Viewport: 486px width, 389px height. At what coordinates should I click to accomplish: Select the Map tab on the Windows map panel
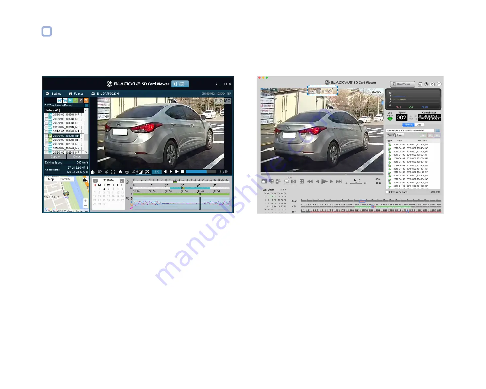coord(51,179)
